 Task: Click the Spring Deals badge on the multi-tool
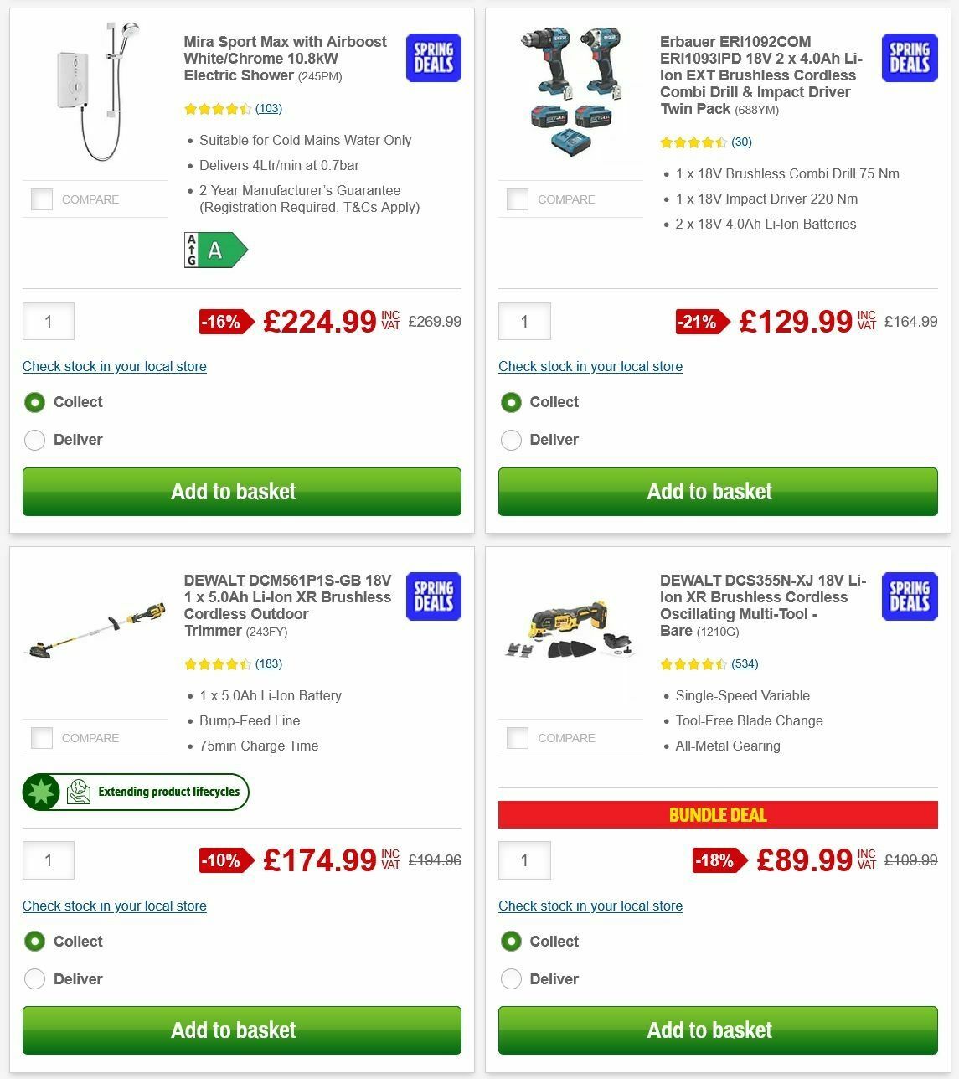(x=909, y=596)
